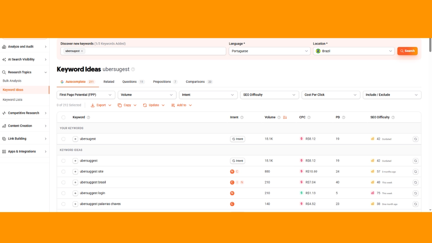432x243 pixels.
Task: Open Bulk Analysis in the sidebar
Action: tap(12, 81)
